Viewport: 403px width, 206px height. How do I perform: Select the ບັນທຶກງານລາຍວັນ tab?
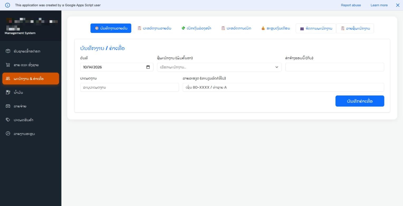111,28
